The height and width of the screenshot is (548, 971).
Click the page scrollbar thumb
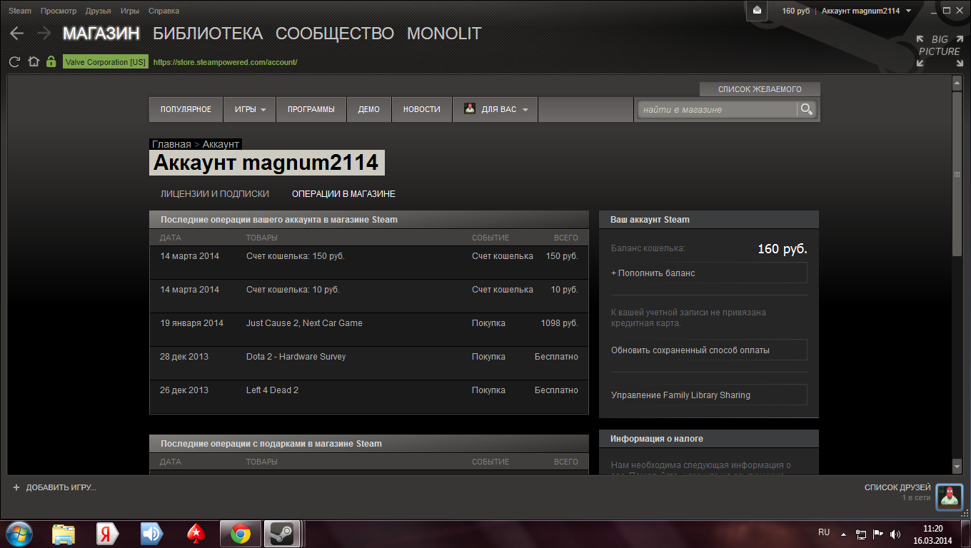[x=957, y=173]
